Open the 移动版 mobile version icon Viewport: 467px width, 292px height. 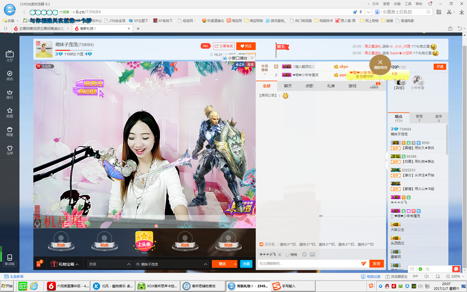[x=10, y=260]
